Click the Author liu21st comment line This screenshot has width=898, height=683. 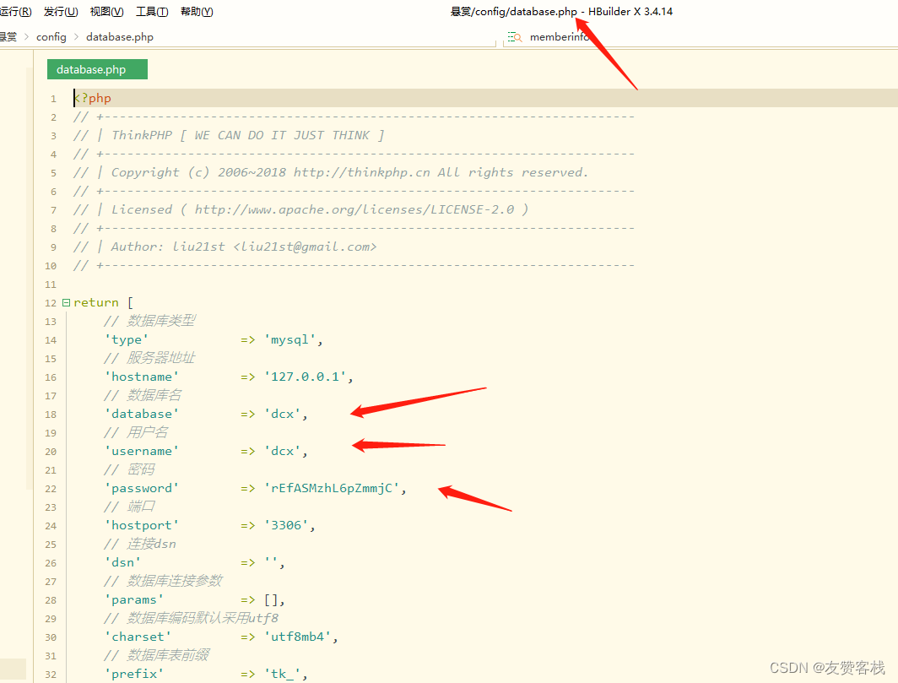(x=225, y=247)
